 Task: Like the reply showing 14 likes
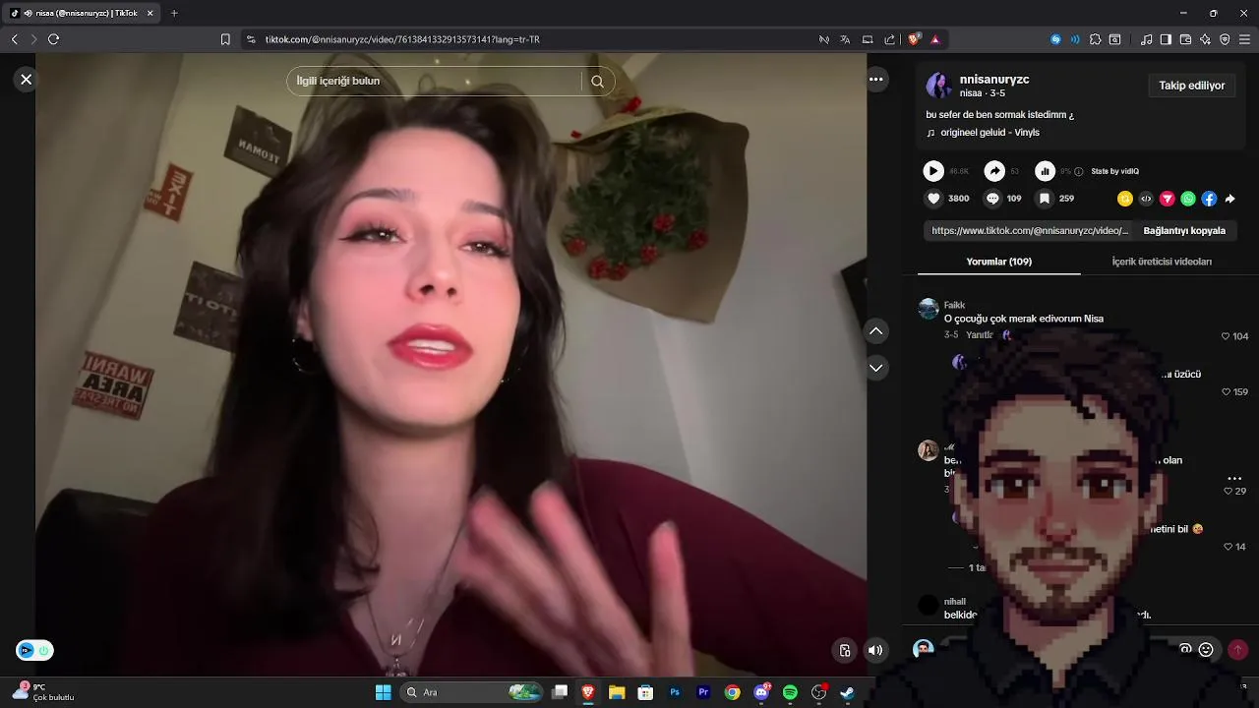pyautogui.click(x=1228, y=547)
